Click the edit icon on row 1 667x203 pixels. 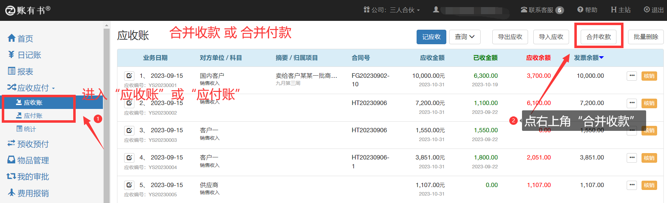tap(129, 76)
